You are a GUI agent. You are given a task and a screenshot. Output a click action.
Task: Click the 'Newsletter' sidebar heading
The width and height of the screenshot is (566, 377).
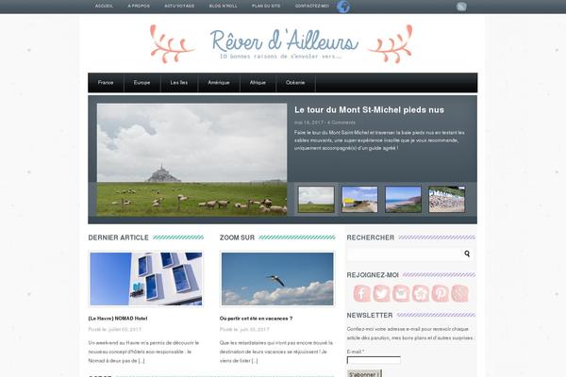[370, 316]
